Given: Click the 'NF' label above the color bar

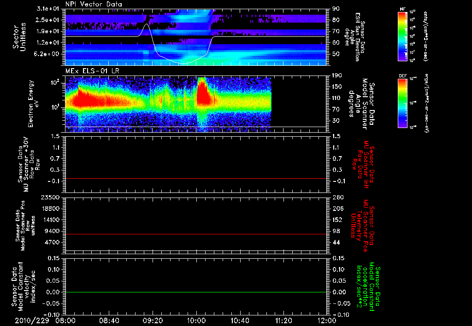Looking at the screenshot, I should (x=402, y=9).
